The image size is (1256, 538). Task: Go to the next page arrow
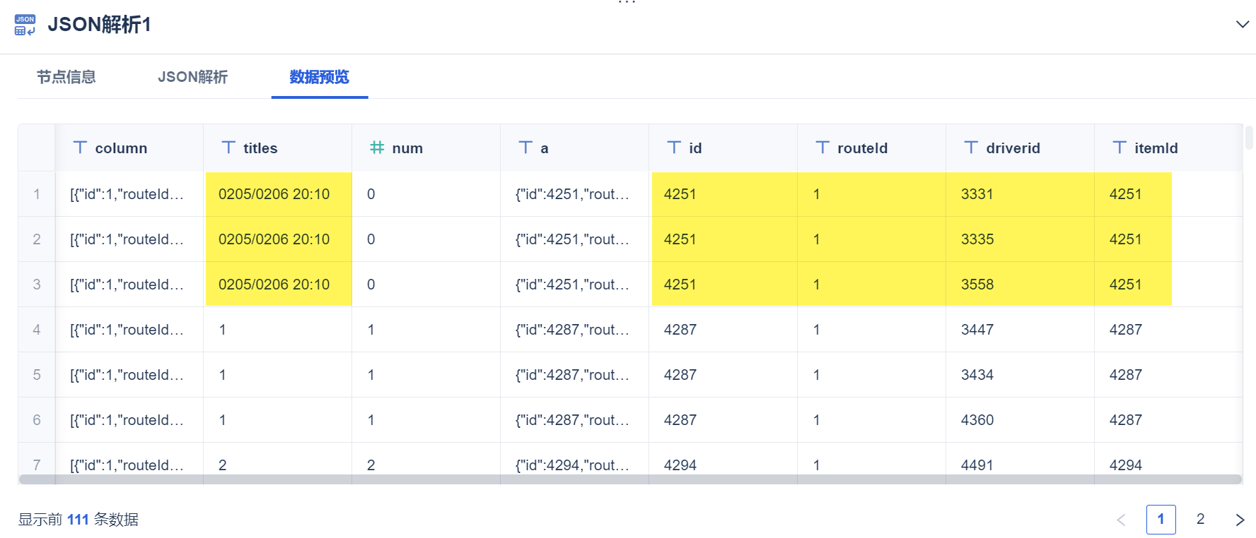coord(1240,520)
